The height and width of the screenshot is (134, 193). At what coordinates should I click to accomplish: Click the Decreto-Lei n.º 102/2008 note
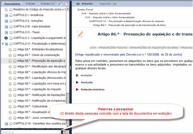[129, 55]
